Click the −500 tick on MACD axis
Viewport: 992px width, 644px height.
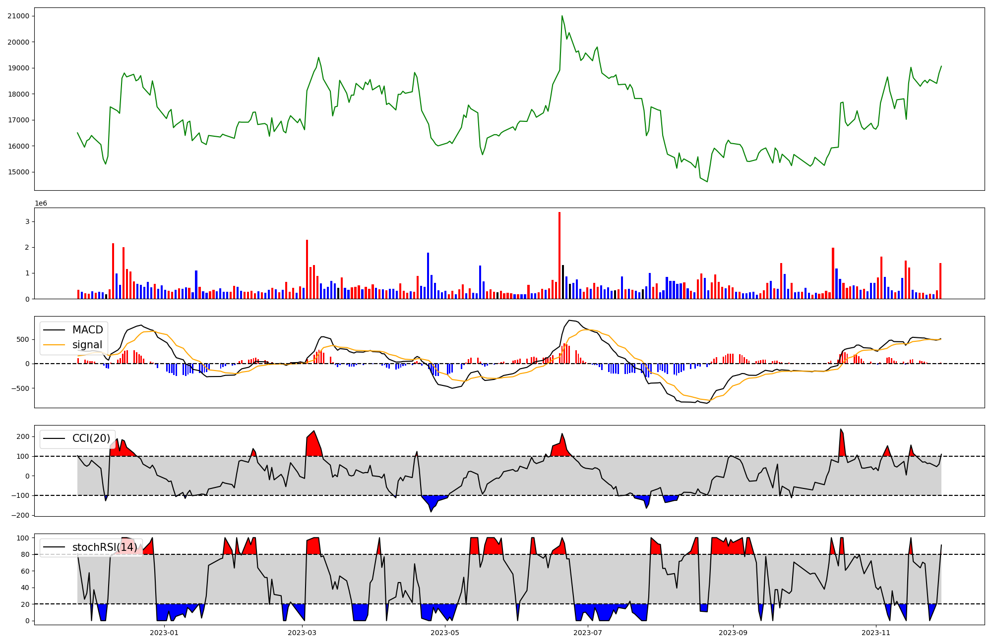[x=21, y=388]
